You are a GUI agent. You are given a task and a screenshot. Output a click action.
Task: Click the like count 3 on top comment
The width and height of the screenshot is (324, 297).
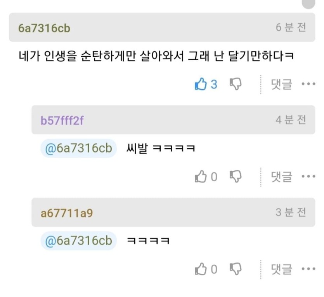[x=214, y=84]
